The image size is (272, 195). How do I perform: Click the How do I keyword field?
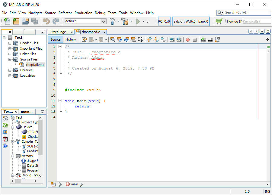(257, 21)
